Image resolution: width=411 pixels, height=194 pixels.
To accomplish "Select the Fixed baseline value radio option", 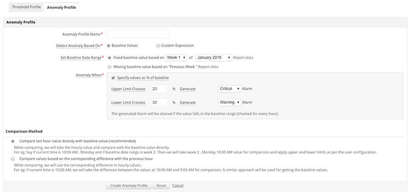I will pos(110,58).
